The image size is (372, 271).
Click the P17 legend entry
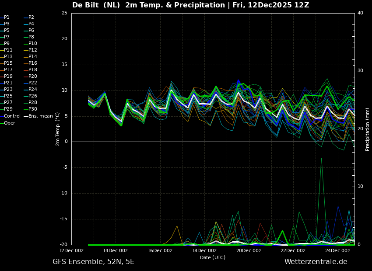[6, 69]
